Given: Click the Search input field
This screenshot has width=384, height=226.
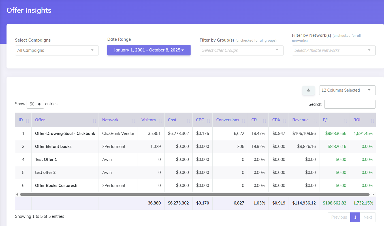Looking at the screenshot, I should (x=350, y=104).
